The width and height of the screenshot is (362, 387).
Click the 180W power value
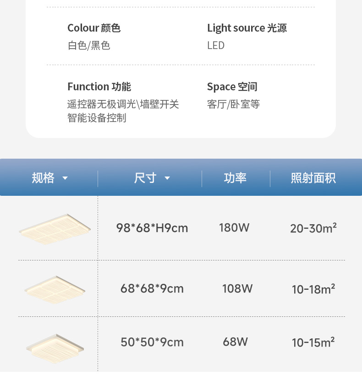(x=234, y=227)
